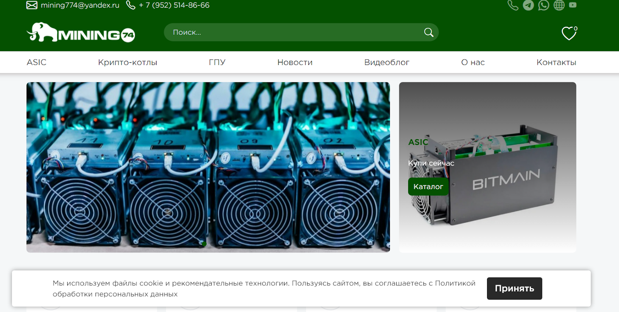Screen dimensions: 619x312
Task: Navigate to the О нас page
Action: click(x=473, y=62)
